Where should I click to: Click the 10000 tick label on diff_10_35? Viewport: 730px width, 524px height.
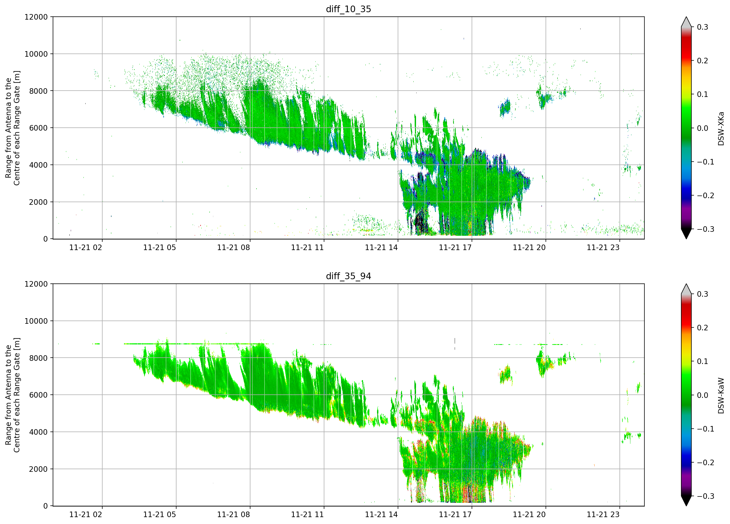[x=36, y=54]
